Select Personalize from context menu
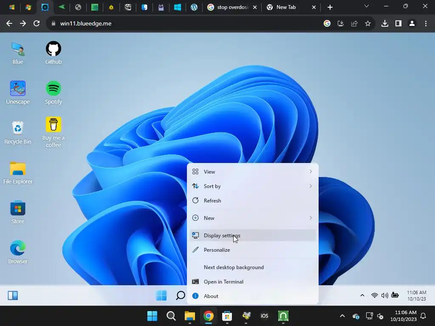 tap(253, 250)
